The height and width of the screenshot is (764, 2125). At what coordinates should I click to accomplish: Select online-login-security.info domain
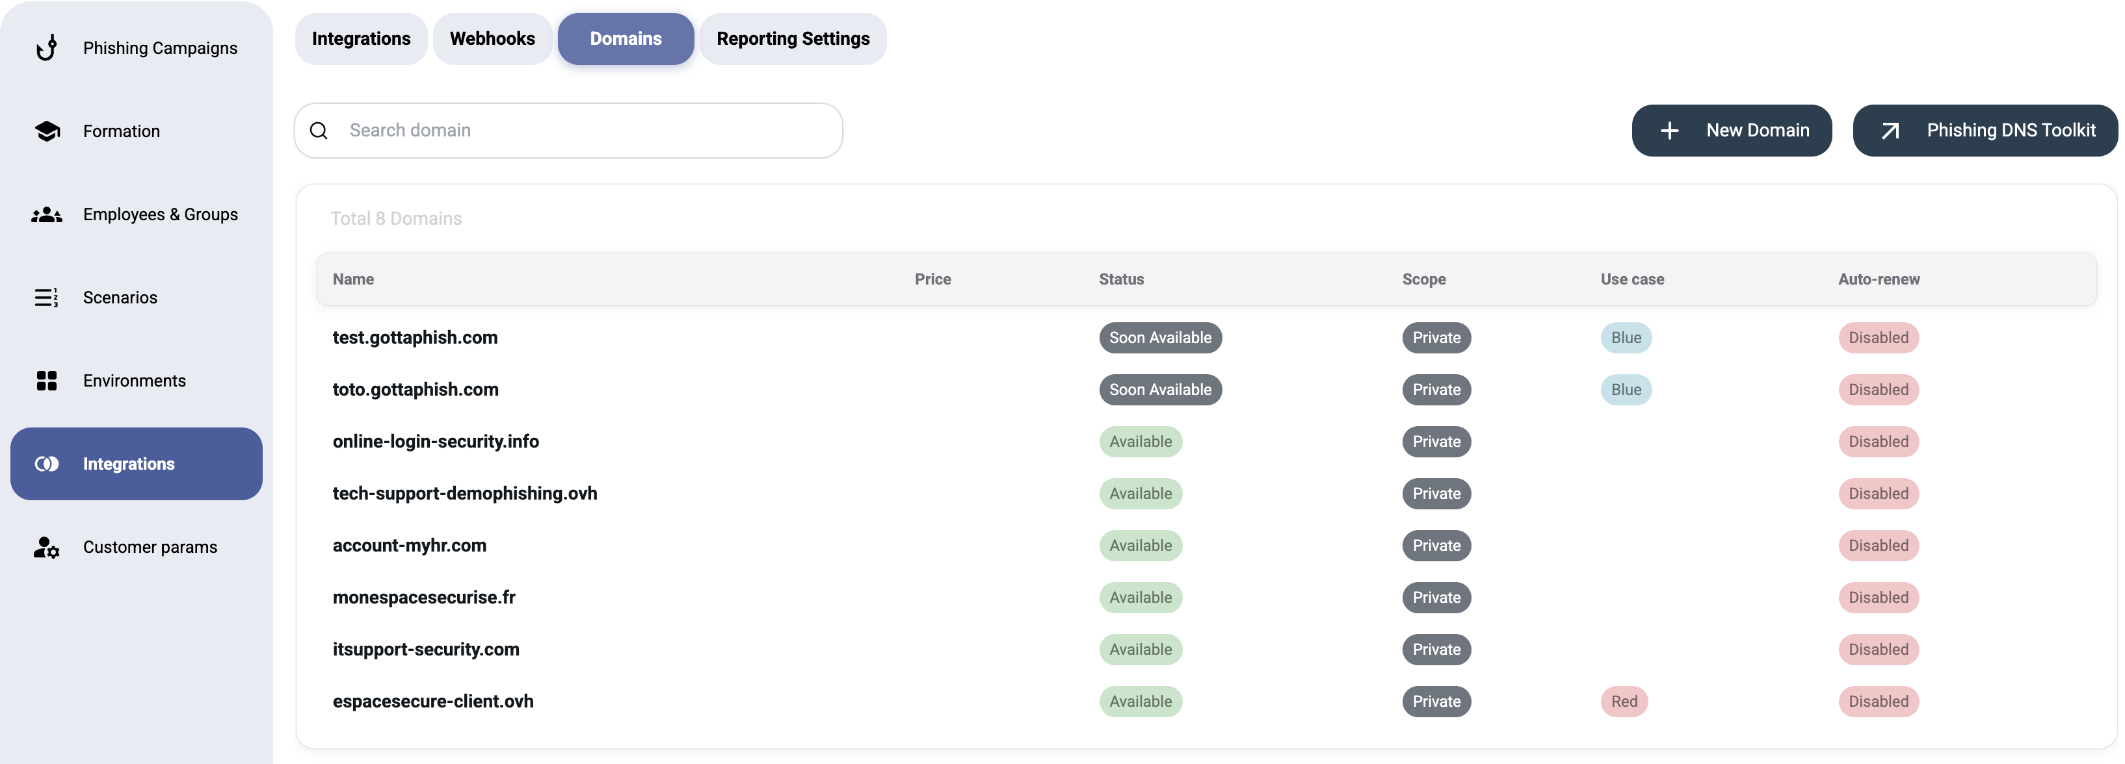436,442
